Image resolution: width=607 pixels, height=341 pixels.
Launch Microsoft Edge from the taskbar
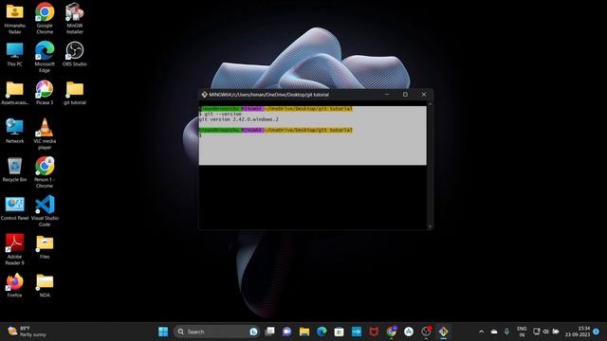pyautogui.click(x=322, y=332)
